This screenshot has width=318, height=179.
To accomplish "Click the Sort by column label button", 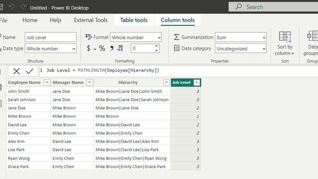I will [x=285, y=50].
